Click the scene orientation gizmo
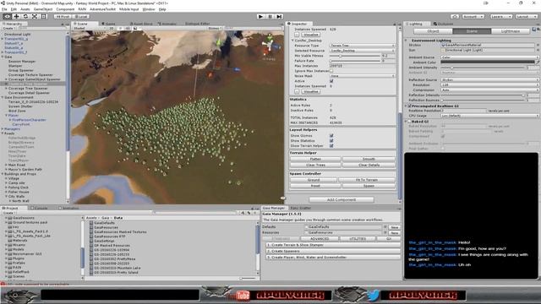This screenshot has width=541, height=304. pos(268,45)
